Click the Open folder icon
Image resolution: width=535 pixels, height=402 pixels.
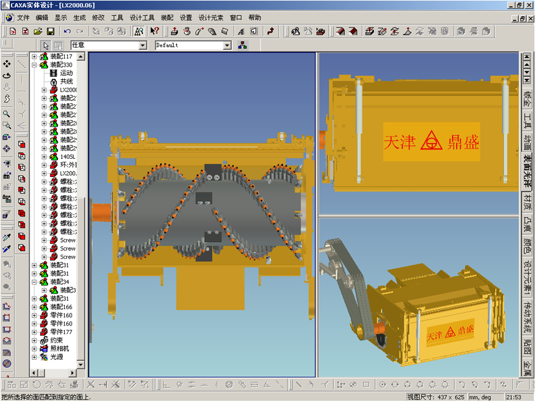[38, 31]
